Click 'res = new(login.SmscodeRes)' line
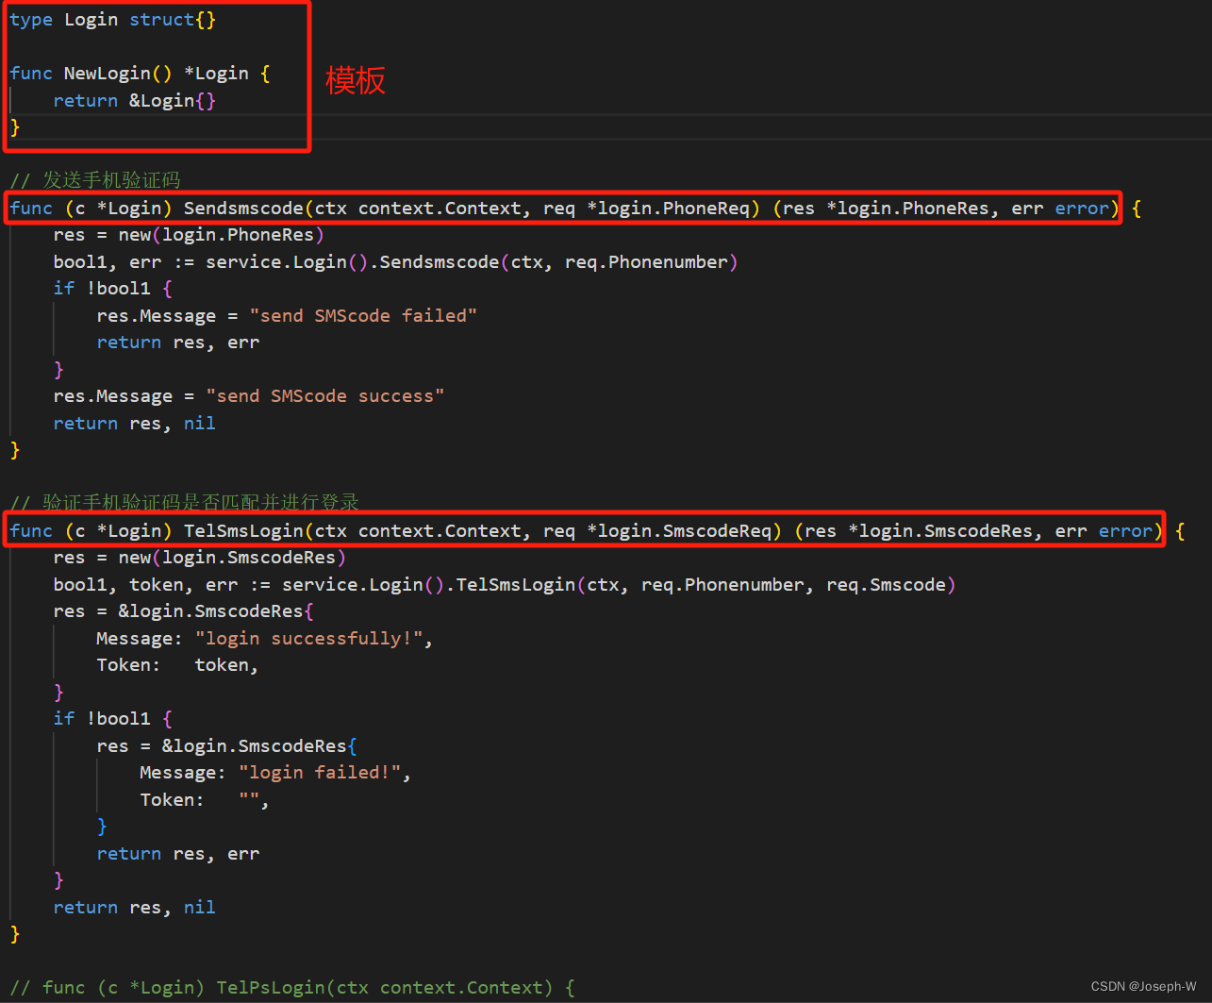 coord(200,558)
